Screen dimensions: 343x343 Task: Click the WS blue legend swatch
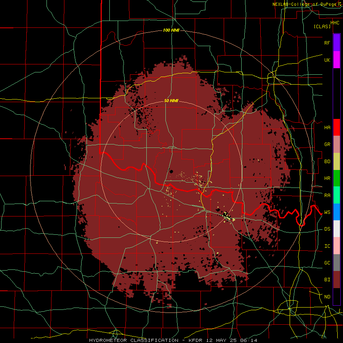(337, 212)
